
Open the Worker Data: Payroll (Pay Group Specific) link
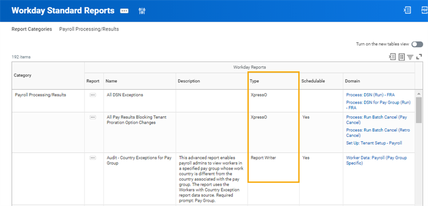pyautogui.click(x=376, y=161)
